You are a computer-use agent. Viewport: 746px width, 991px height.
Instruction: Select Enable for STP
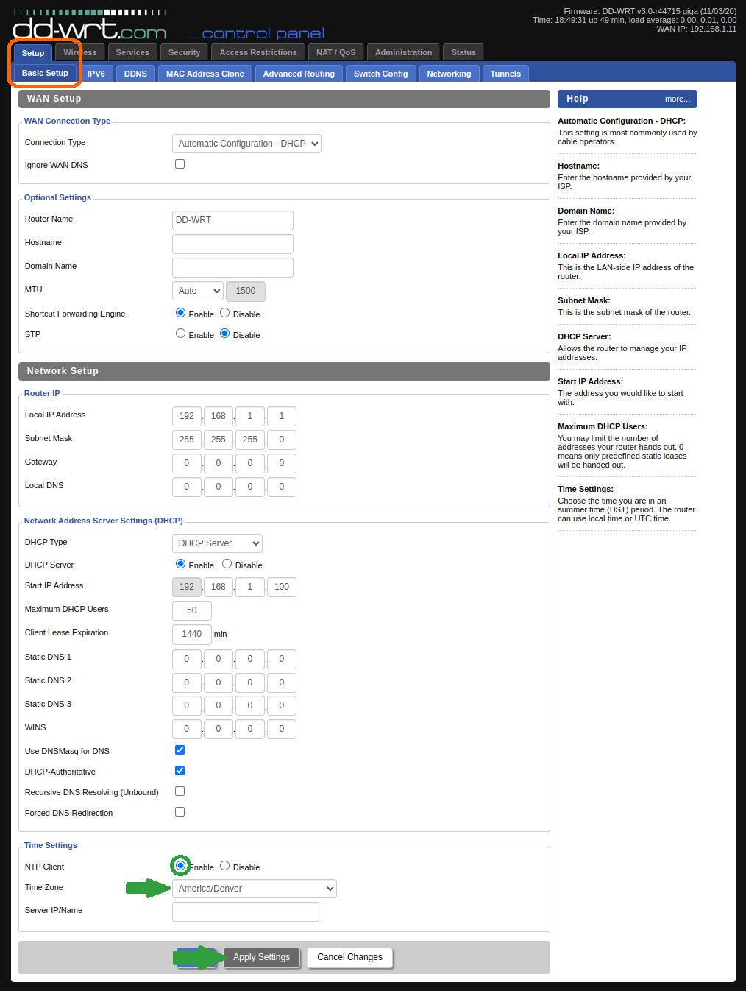point(180,334)
